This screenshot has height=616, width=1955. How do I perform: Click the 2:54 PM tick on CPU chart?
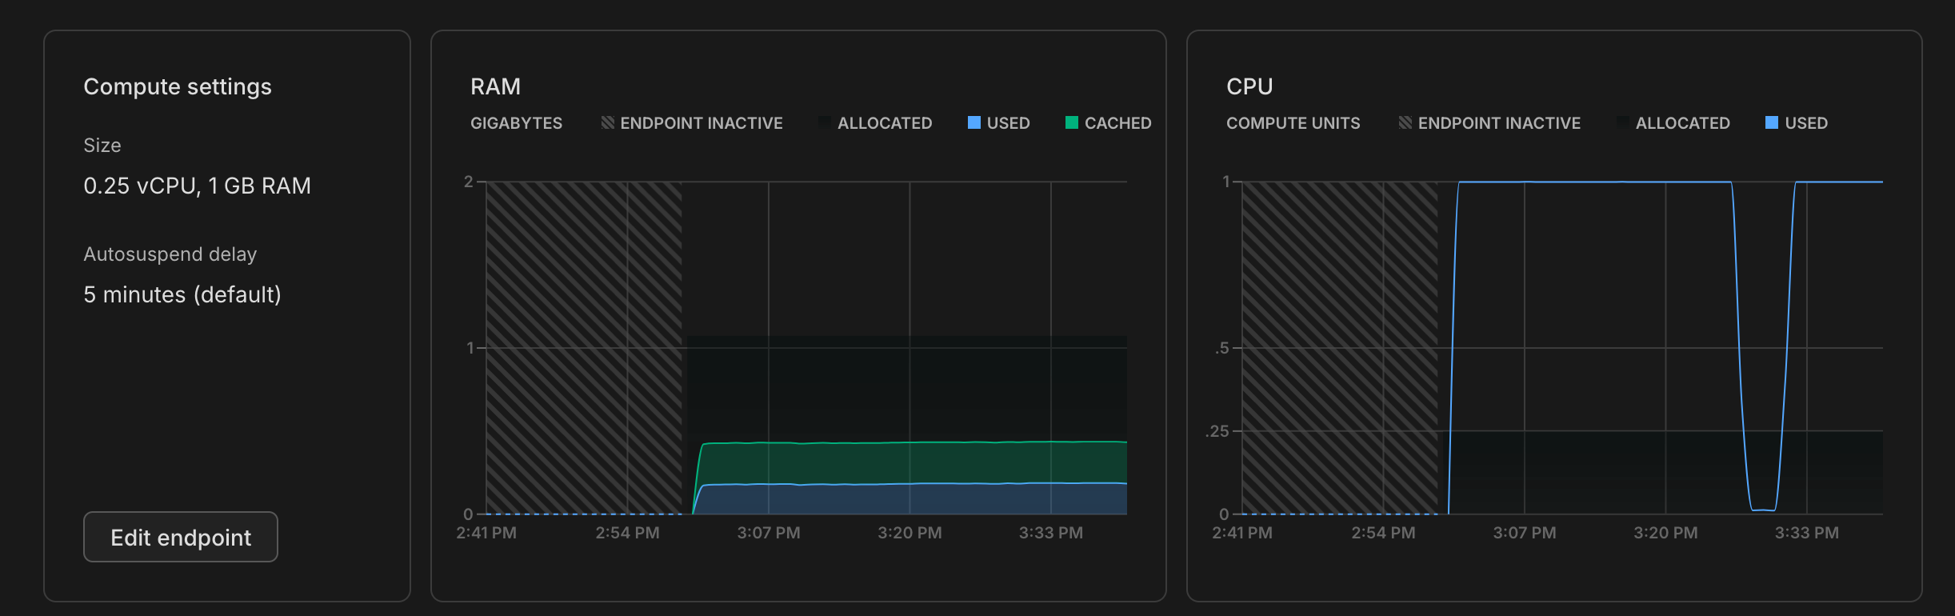click(x=1383, y=533)
